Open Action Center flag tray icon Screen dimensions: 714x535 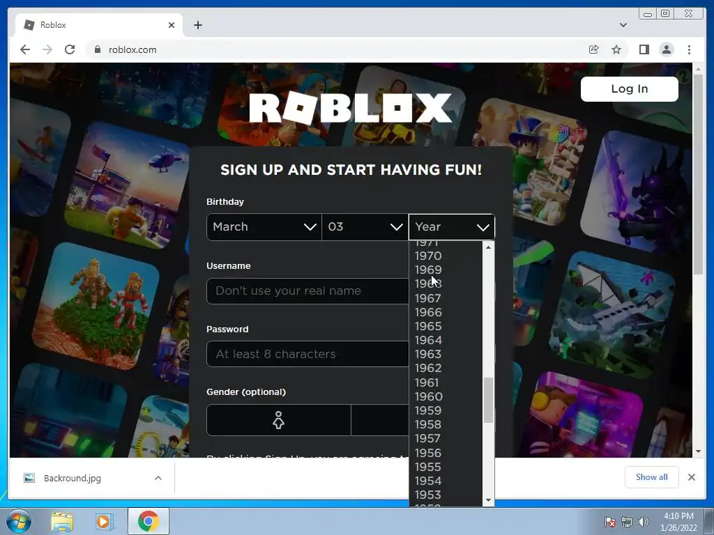610,522
